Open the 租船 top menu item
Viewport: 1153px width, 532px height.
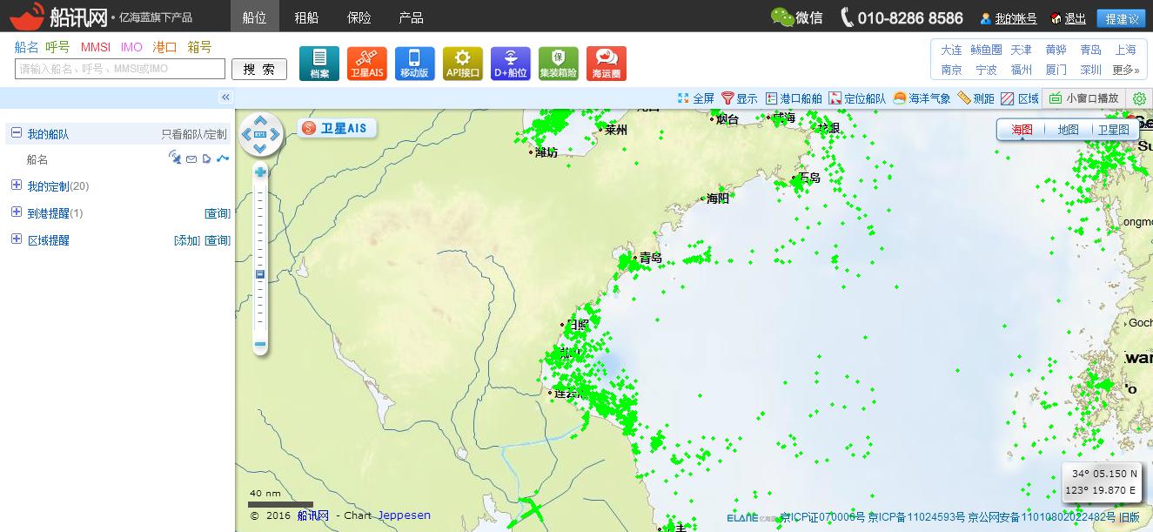pyautogui.click(x=306, y=17)
